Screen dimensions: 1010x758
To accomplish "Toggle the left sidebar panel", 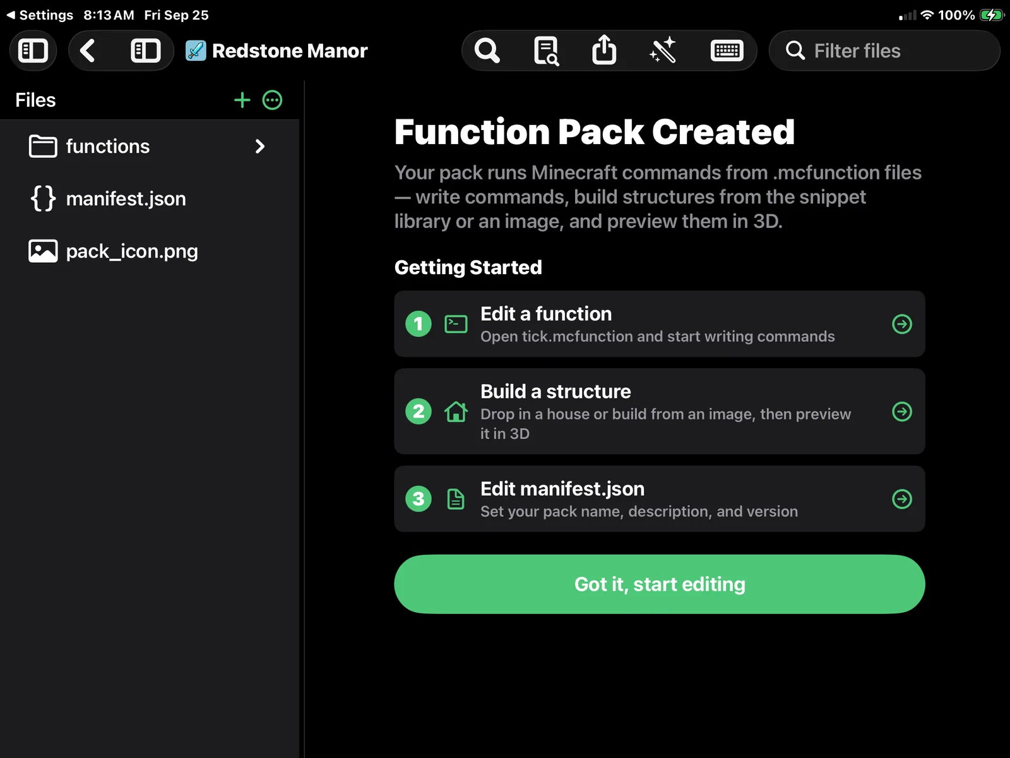I will click(x=33, y=51).
